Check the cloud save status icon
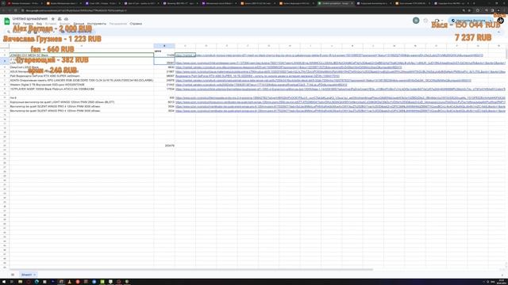The image size is (508, 285). coord(66,19)
